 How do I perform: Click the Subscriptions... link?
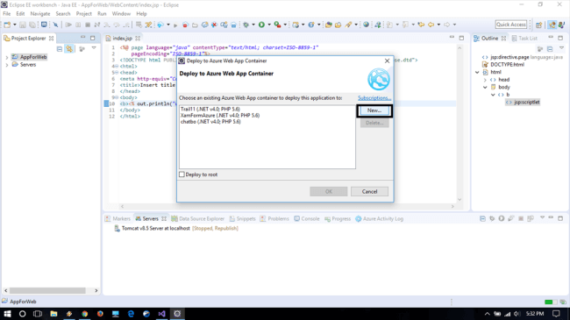click(x=374, y=98)
